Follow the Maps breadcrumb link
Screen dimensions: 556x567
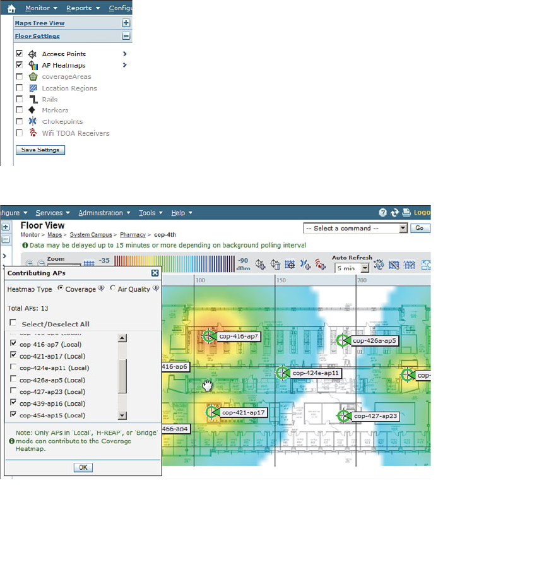tap(54, 235)
